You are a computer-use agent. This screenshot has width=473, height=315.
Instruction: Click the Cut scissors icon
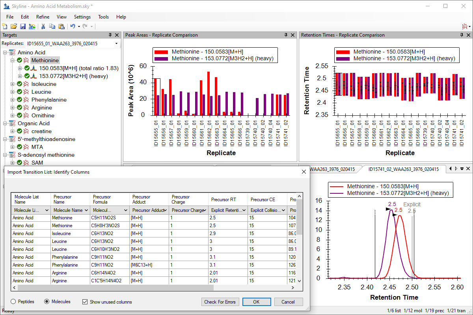[43, 26]
